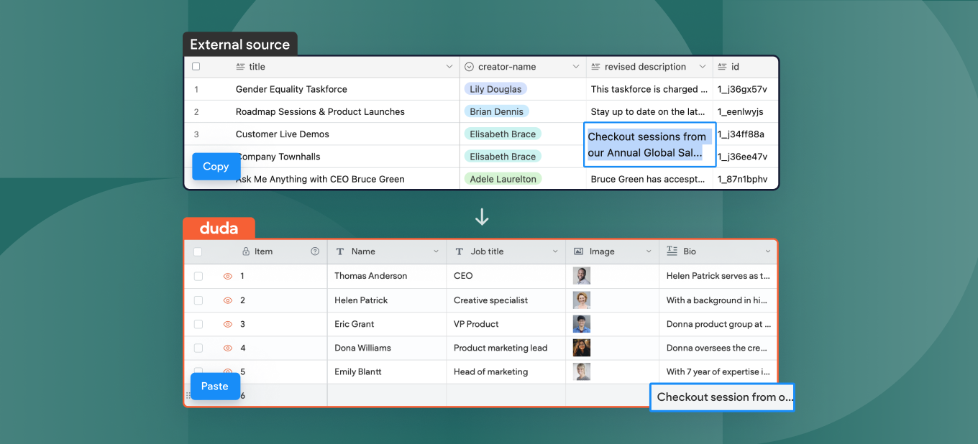This screenshot has height=444, width=978.
Task: Click the text icon beside revised description
Action: 595,67
